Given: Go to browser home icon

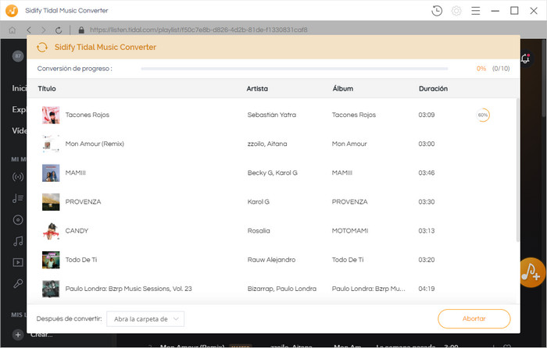Looking at the screenshot, I should tap(13, 30).
